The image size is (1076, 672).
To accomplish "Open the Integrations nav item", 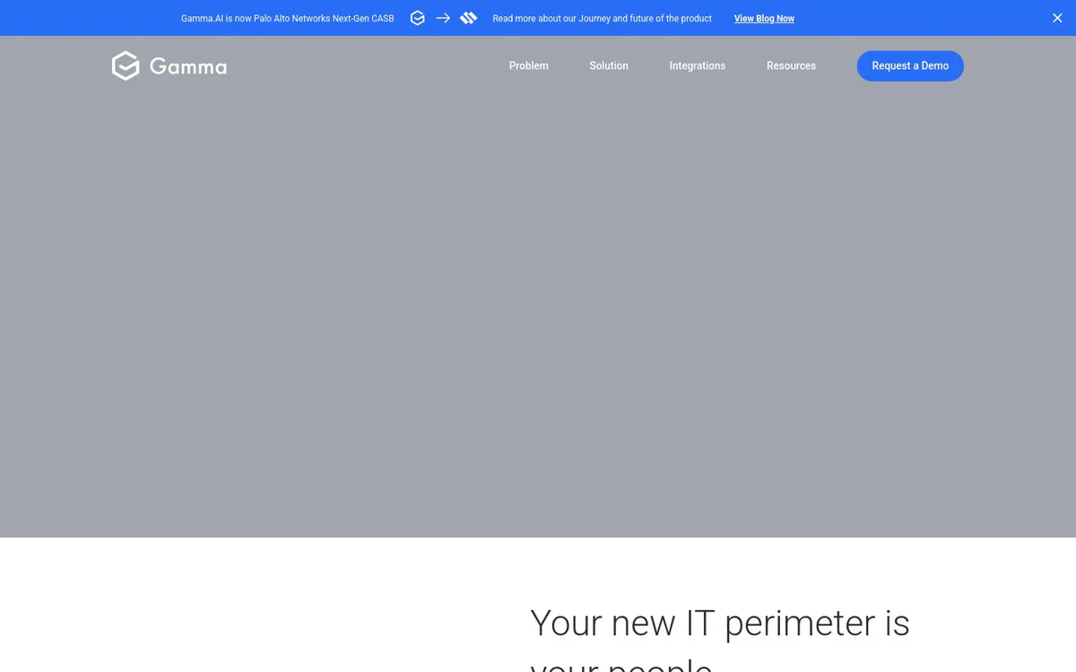I will point(698,65).
